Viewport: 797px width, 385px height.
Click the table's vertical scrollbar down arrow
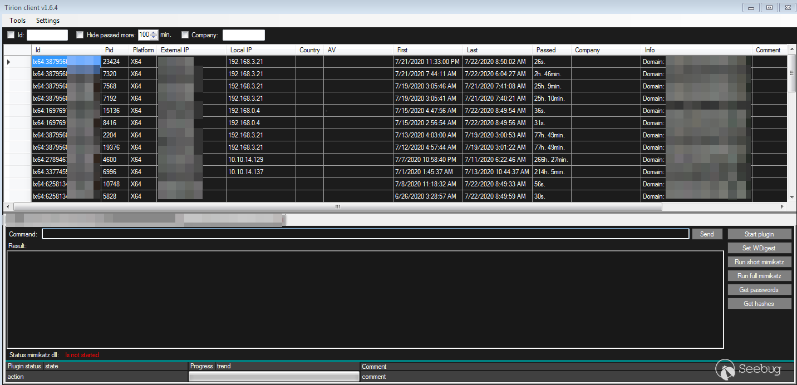tap(791, 197)
